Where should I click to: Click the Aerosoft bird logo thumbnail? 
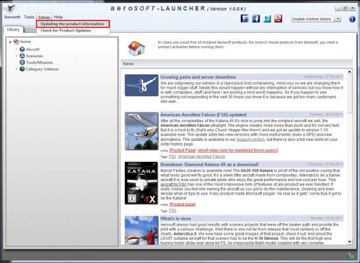(x=141, y=85)
